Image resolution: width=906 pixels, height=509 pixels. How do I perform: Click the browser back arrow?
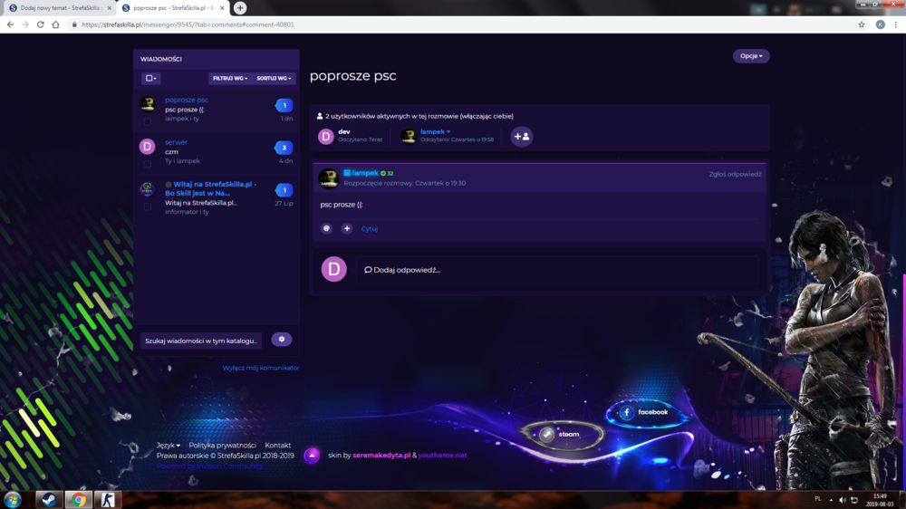[10, 24]
